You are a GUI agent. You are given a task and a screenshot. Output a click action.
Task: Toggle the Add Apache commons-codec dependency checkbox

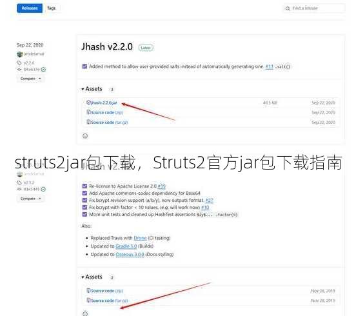[84, 193]
